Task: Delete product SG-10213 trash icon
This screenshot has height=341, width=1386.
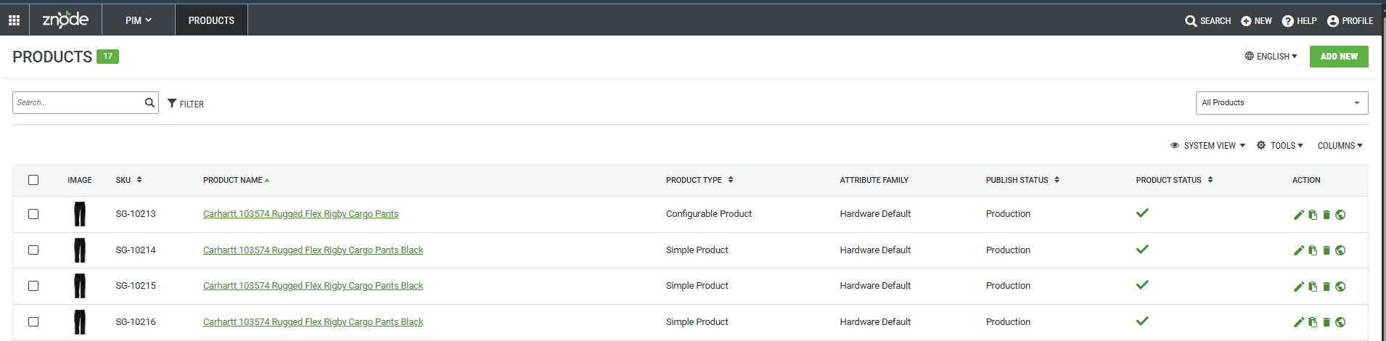Action: tap(1326, 215)
